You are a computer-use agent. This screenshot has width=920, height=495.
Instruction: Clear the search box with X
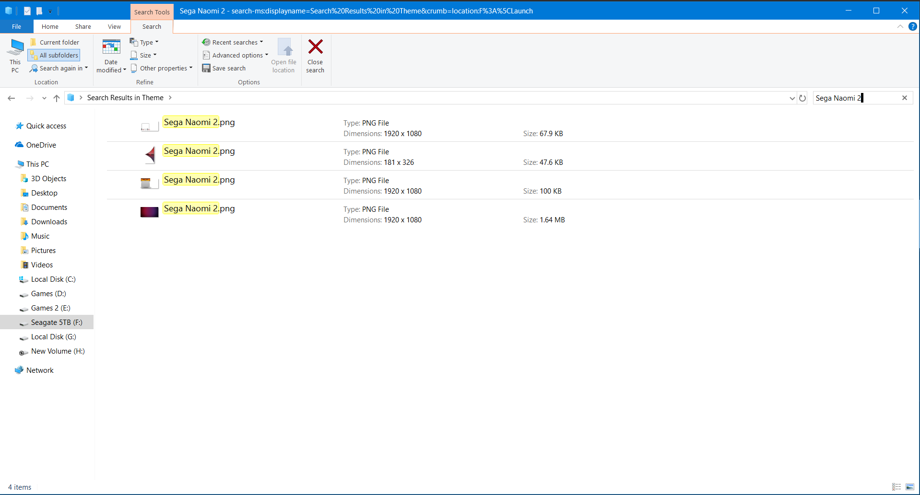(x=905, y=98)
